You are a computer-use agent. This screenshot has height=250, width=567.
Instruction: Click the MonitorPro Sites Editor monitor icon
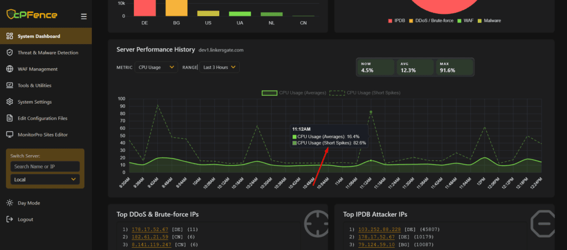point(9,135)
